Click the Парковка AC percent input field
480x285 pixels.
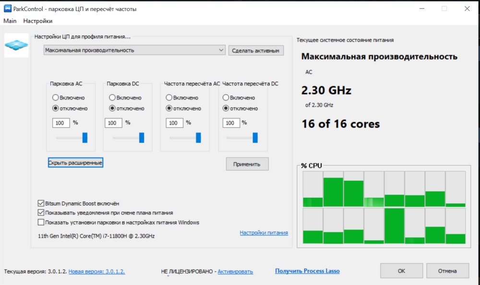click(60, 123)
